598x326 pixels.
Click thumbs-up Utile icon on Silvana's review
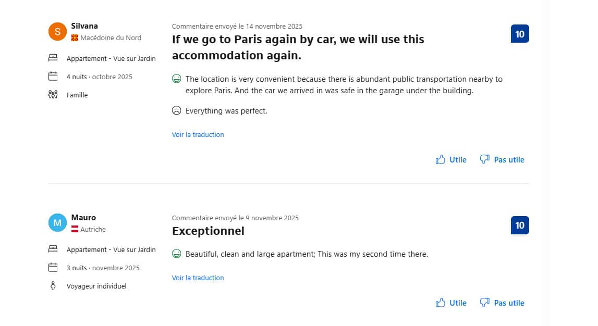(441, 159)
